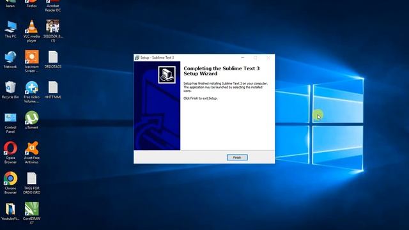Select the Opera Browser shortcut
The image size is (409, 230).
pyautogui.click(x=10, y=153)
